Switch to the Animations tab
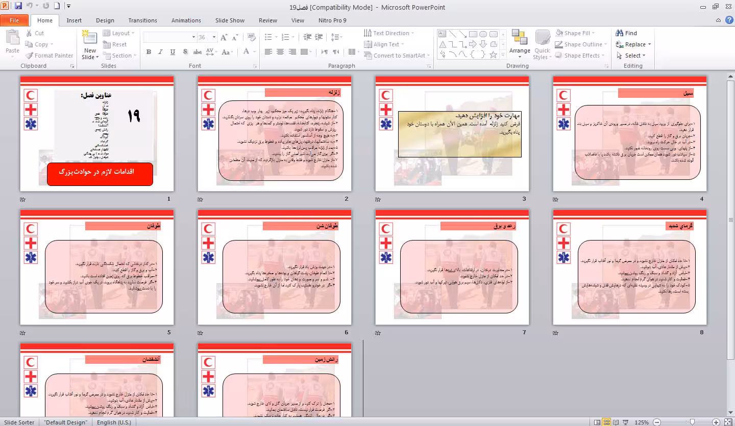Image resolution: width=735 pixels, height=426 pixels. click(186, 20)
